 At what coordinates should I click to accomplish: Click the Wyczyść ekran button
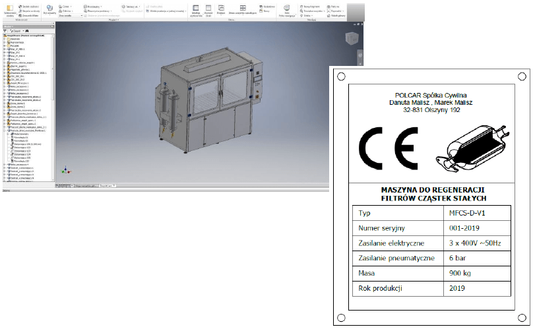click(x=208, y=11)
